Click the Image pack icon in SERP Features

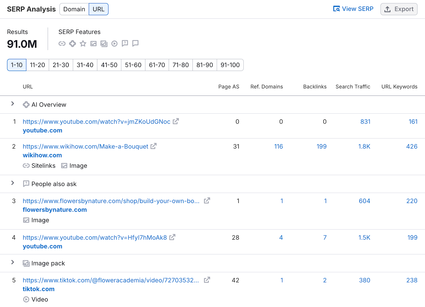(104, 43)
